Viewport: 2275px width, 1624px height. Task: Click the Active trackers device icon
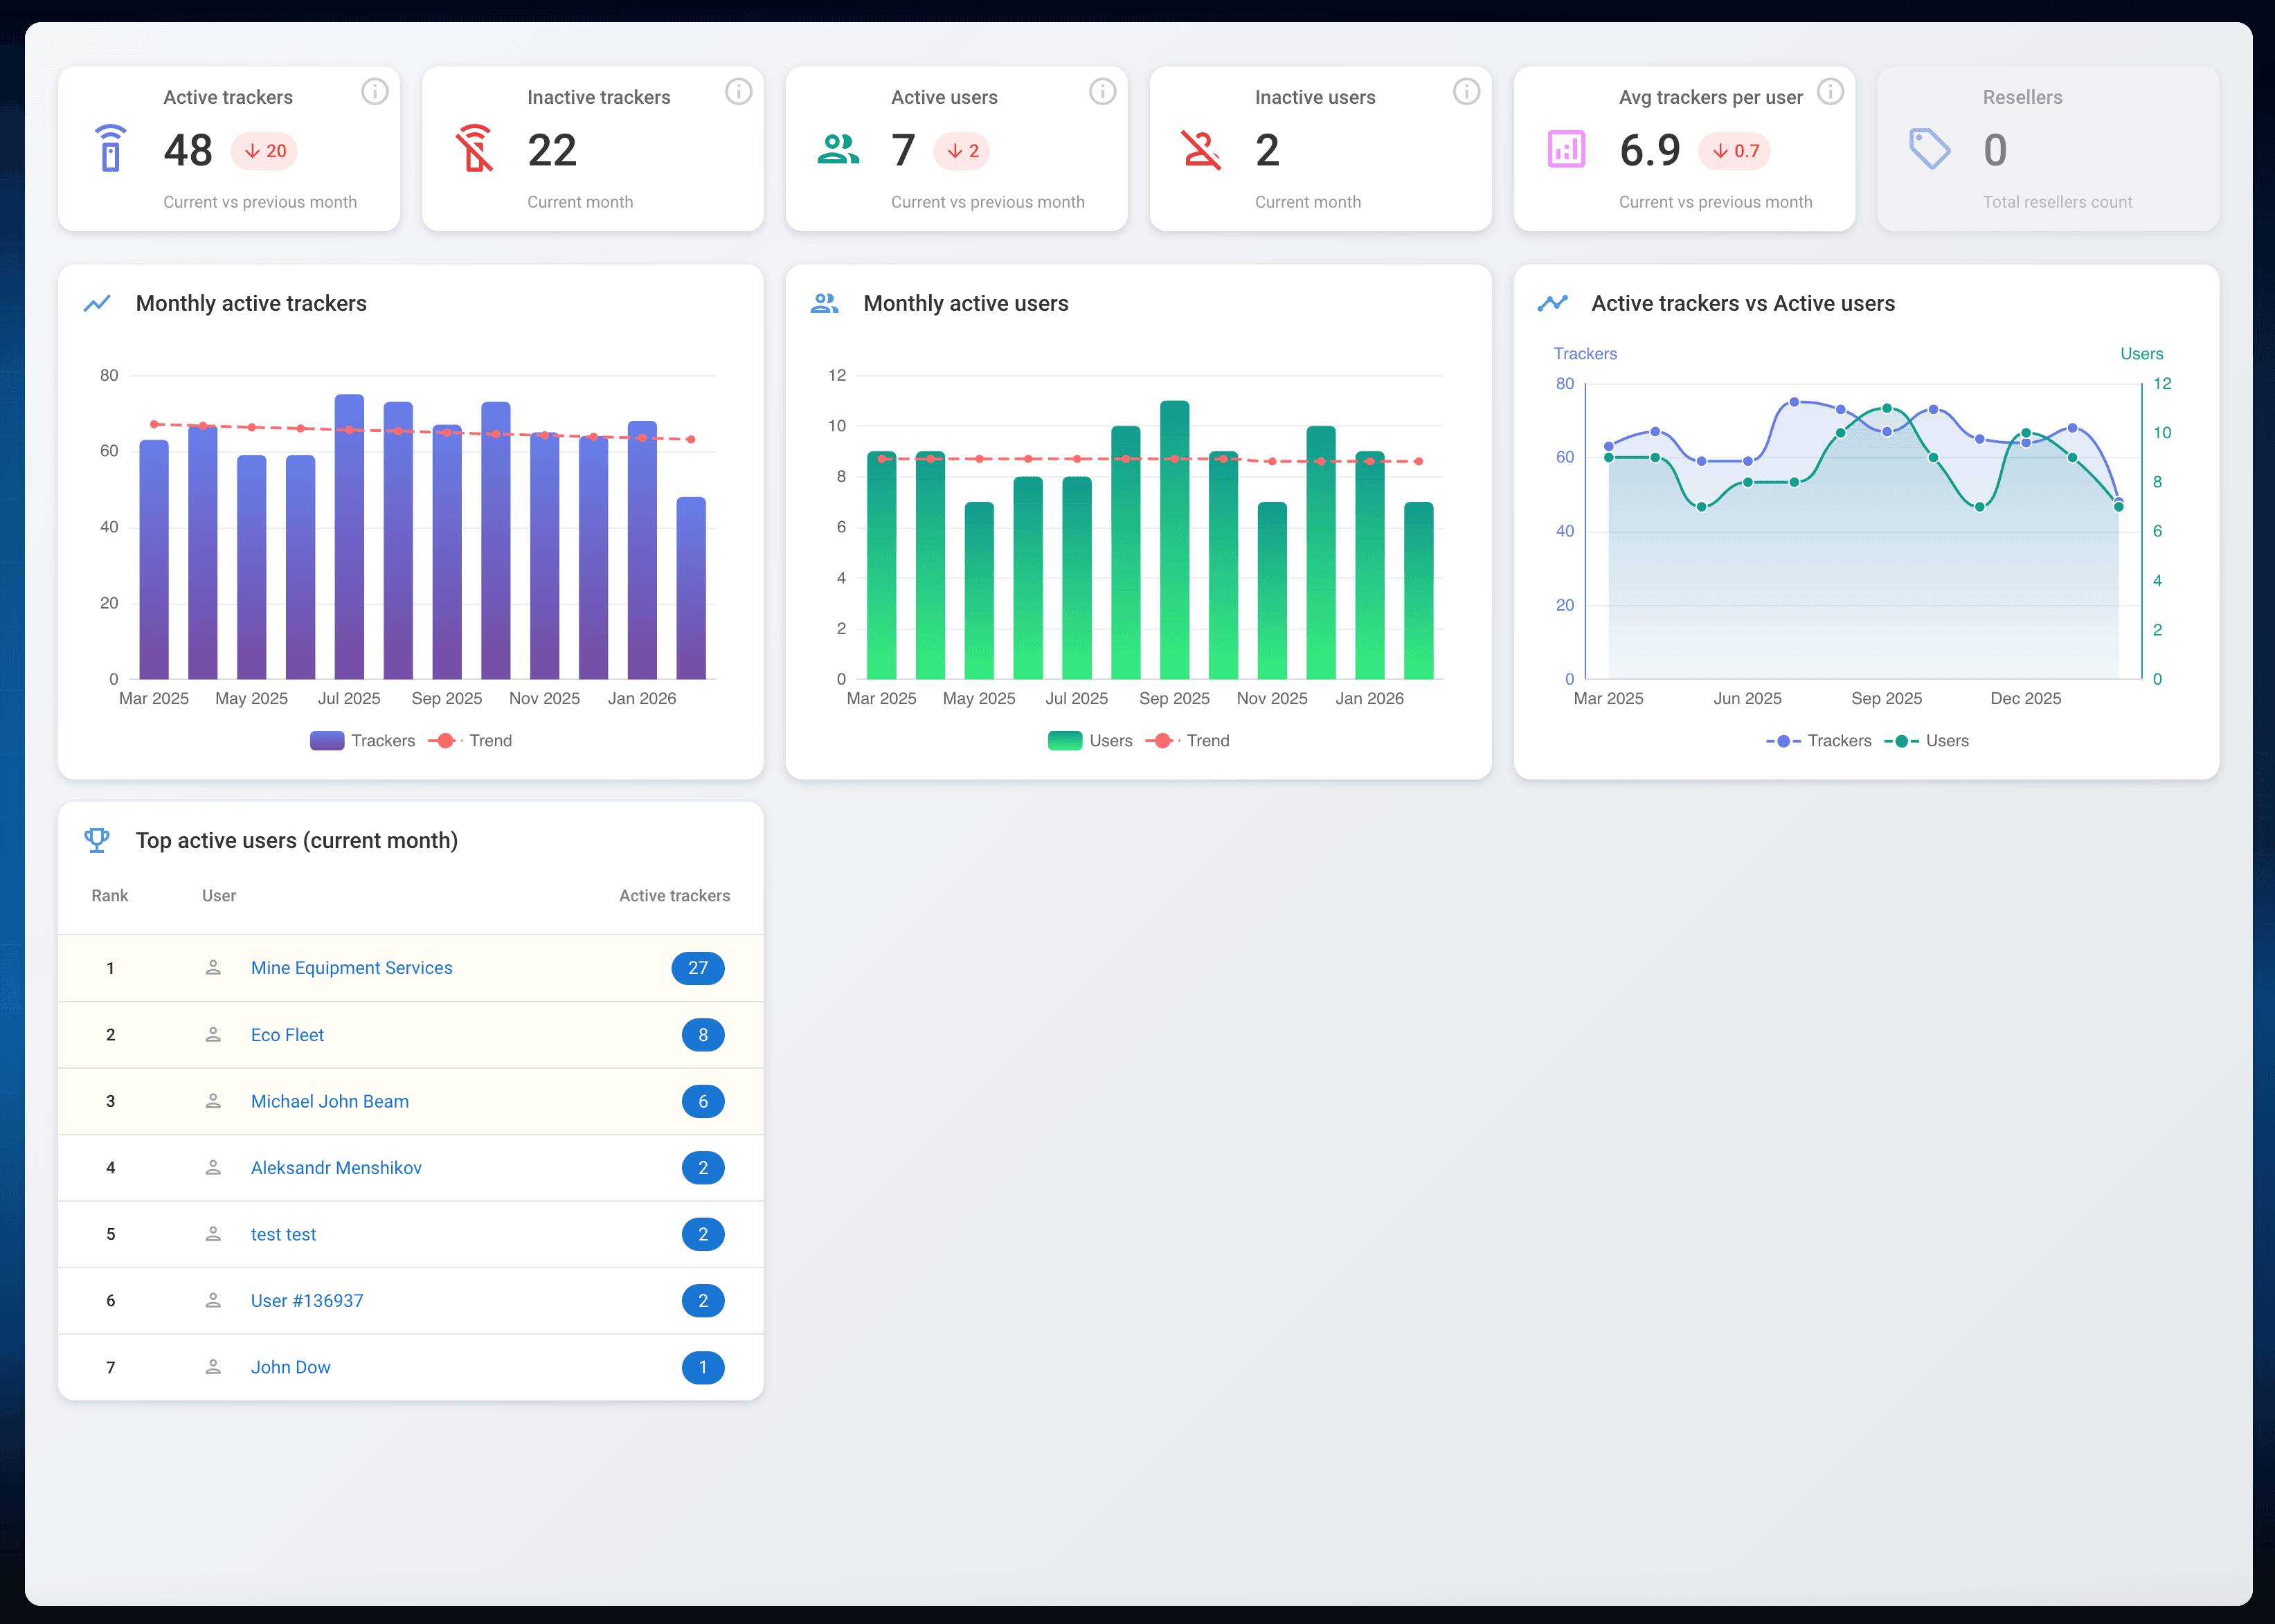click(110, 150)
